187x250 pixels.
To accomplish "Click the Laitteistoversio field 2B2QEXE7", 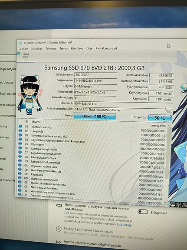I will [x=95, y=75].
